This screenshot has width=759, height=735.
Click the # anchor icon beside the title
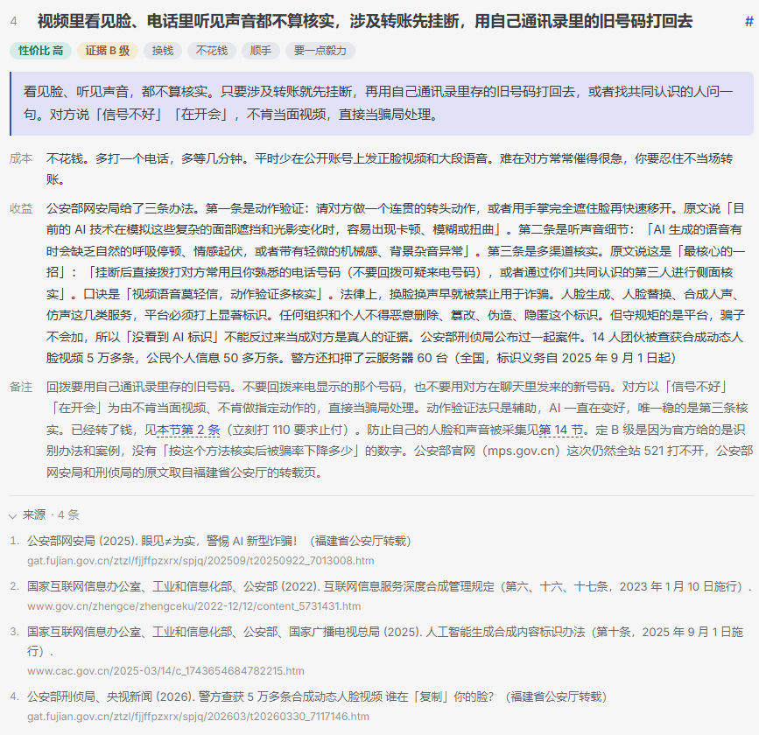[748, 21]
